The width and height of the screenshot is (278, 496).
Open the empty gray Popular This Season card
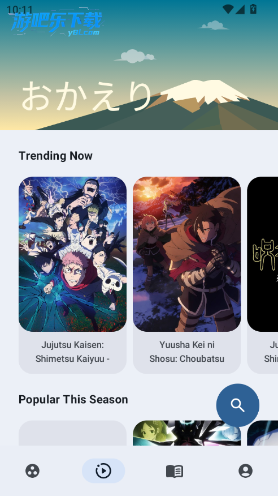72,433
